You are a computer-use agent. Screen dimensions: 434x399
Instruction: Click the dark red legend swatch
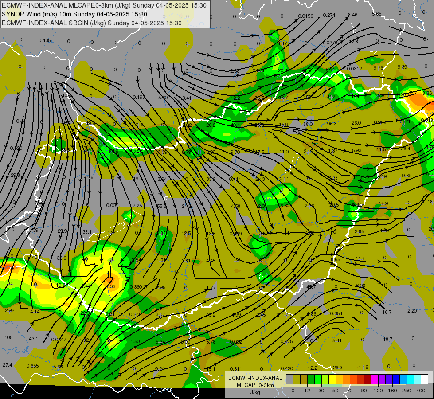[368, 379]
